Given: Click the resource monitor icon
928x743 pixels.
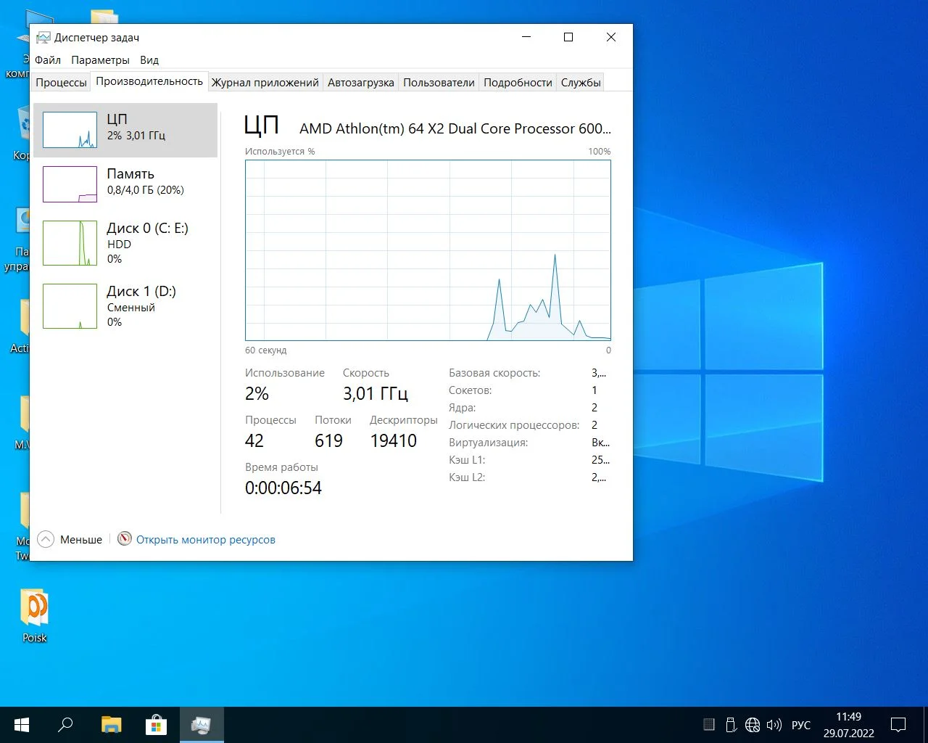Looking at the screenshot, I should (x=125, y=538).
